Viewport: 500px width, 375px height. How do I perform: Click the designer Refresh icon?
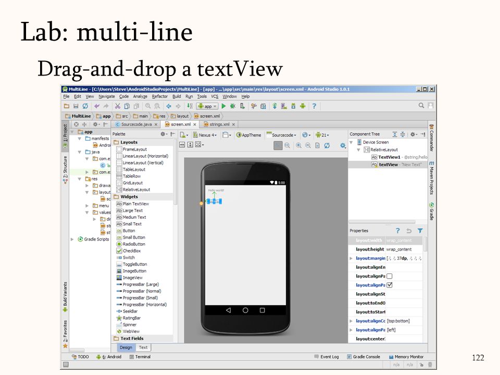(x=327, y=145)
